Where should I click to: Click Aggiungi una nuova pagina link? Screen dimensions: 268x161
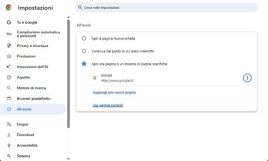click(x=114, y=93)
